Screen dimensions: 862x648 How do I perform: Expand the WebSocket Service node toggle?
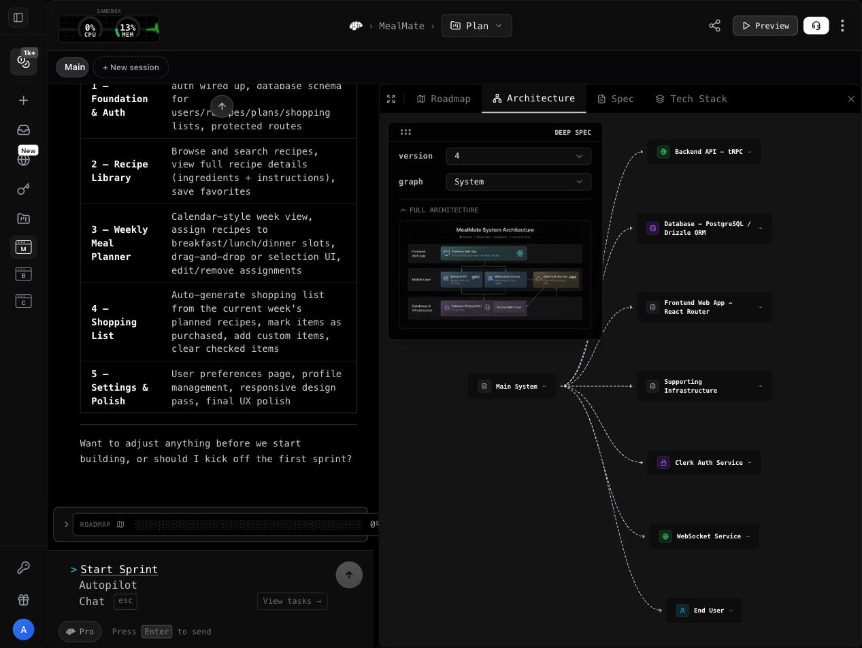point(748,536)
